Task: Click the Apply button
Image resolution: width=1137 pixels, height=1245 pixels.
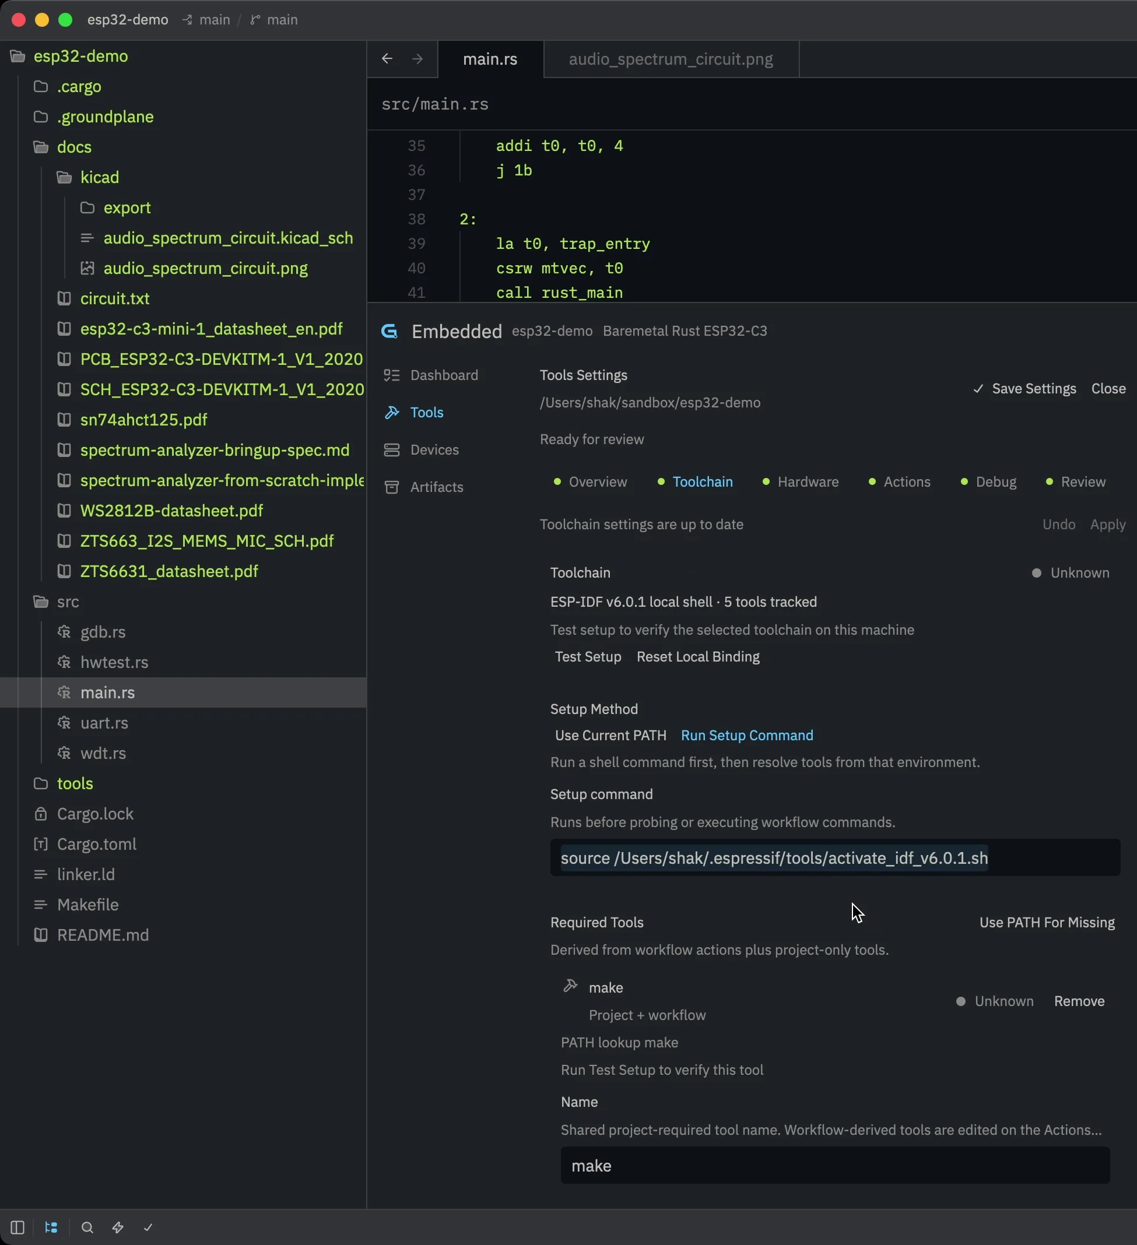Action: coord(1107,525)
